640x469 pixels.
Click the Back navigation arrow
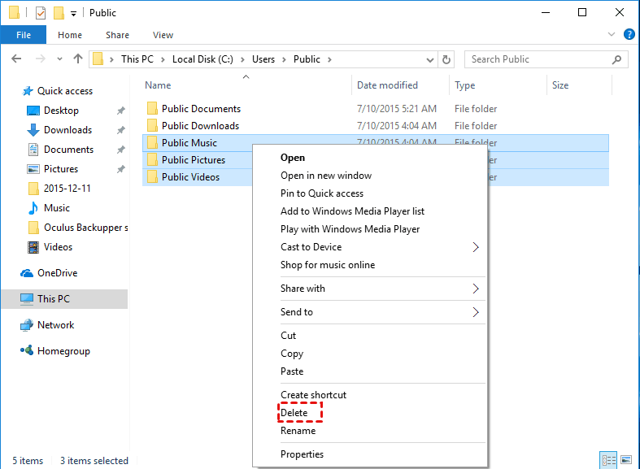16,59
